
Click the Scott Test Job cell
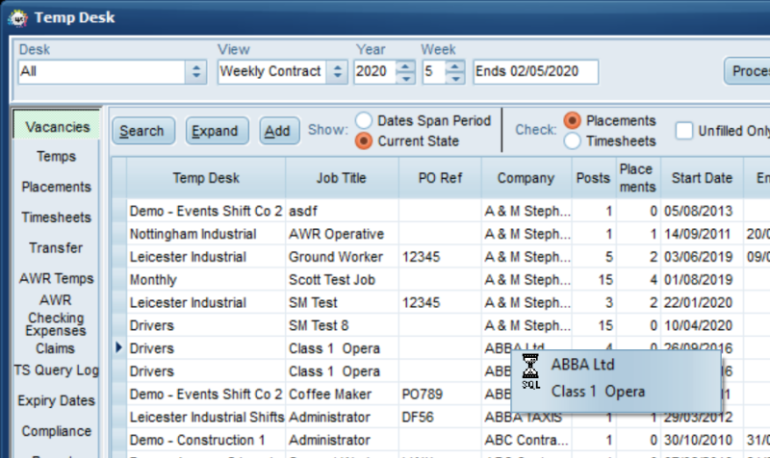click(x=342, y=280)
